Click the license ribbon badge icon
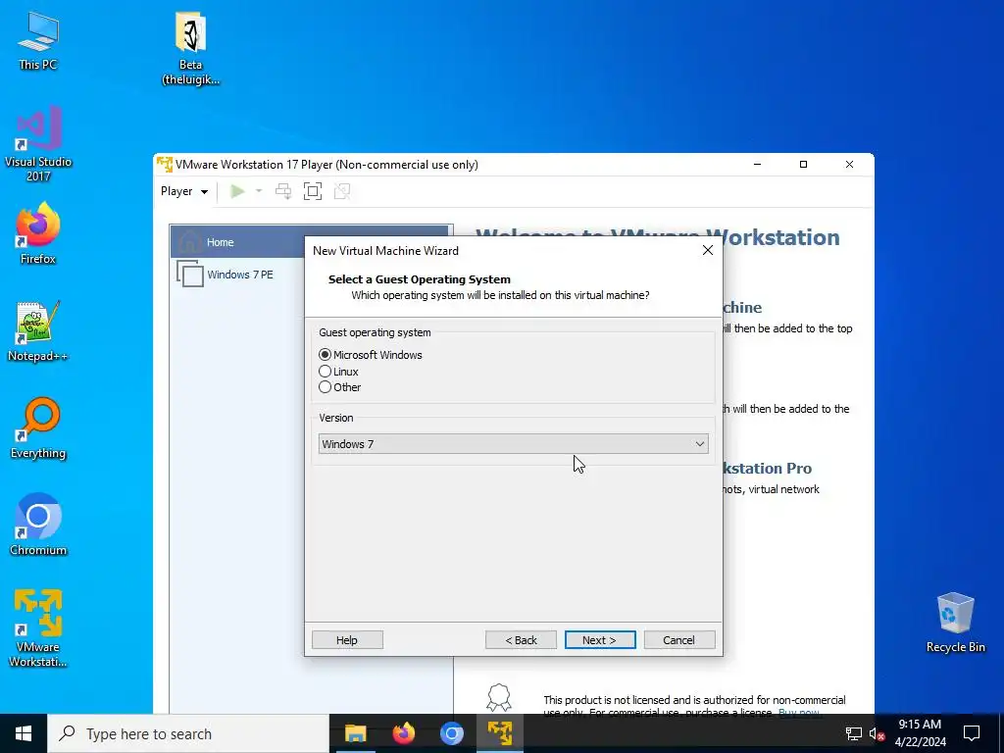The height and width of the screenshot is (753, 1004). (x=499, y=698)
